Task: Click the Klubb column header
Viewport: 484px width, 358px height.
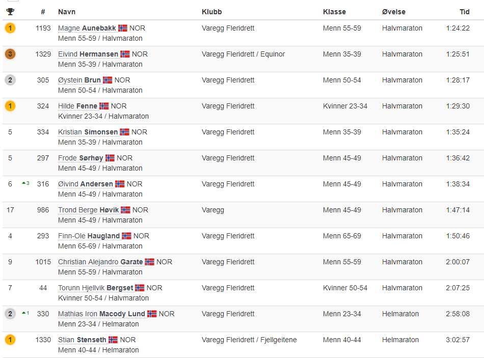Action: click(212, 12)
